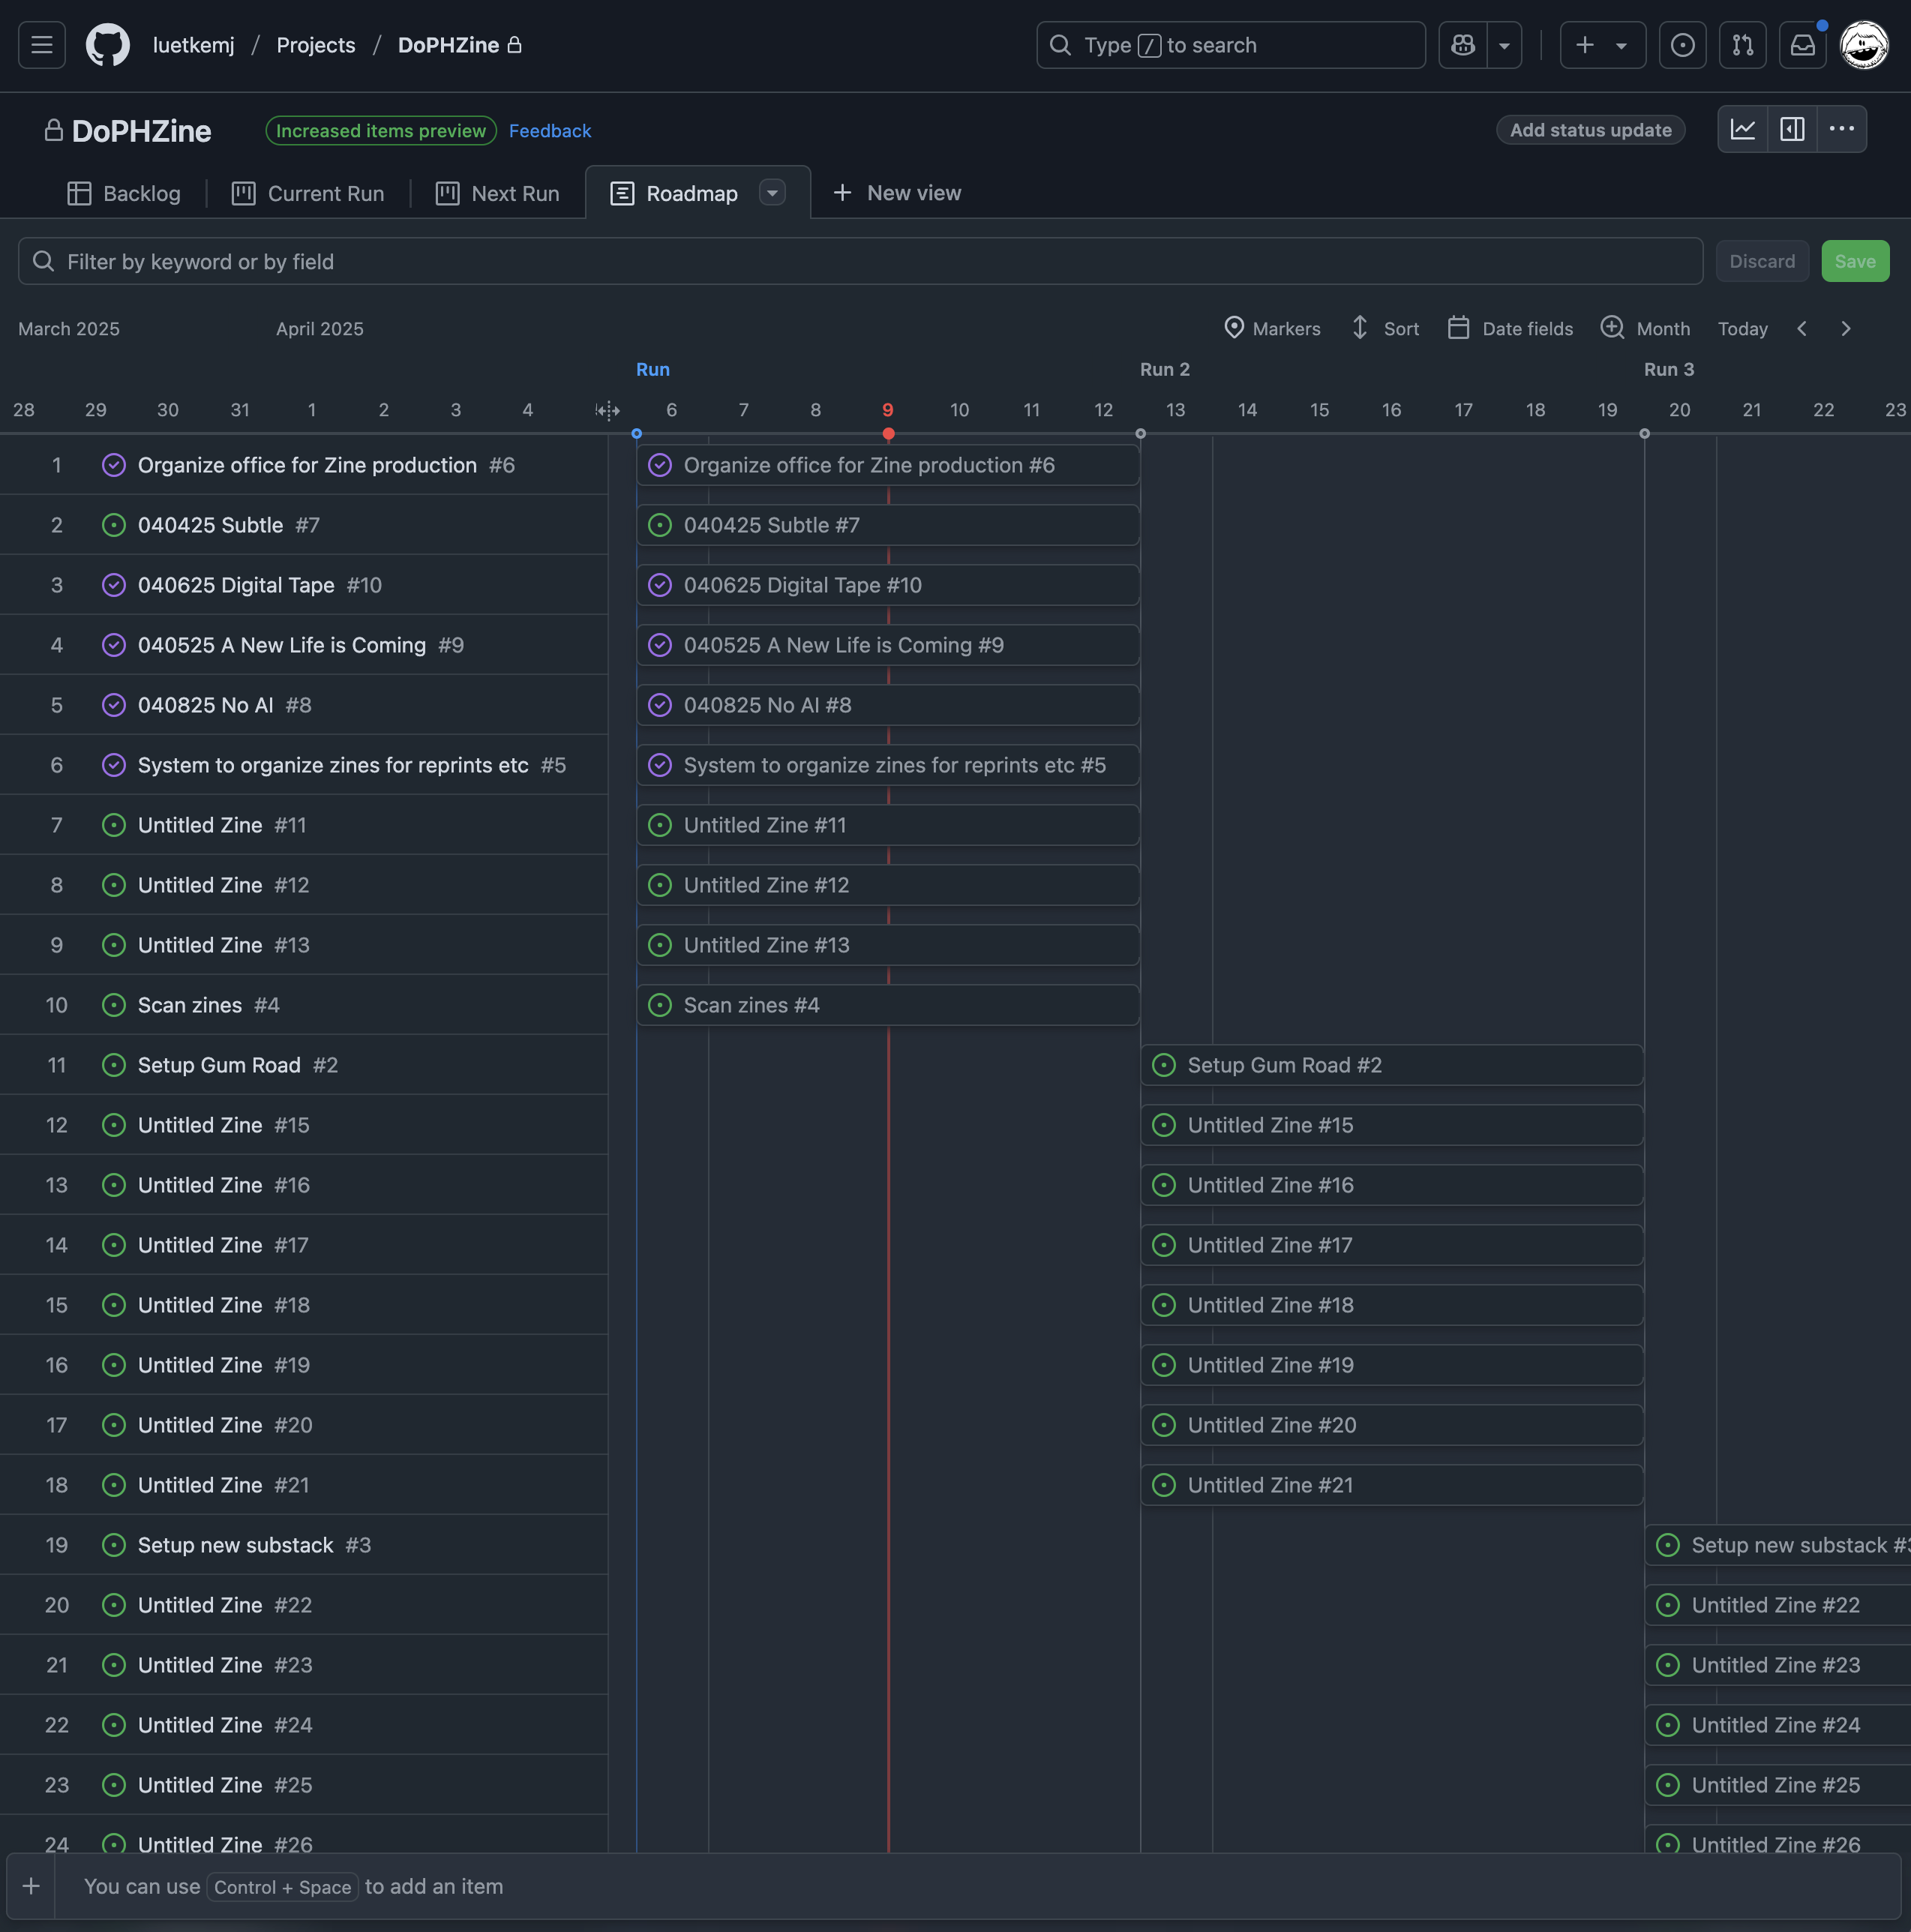Open the project details side panel icon
The width and height of the screenshot is (1911, 1932).
[1792, 129]
